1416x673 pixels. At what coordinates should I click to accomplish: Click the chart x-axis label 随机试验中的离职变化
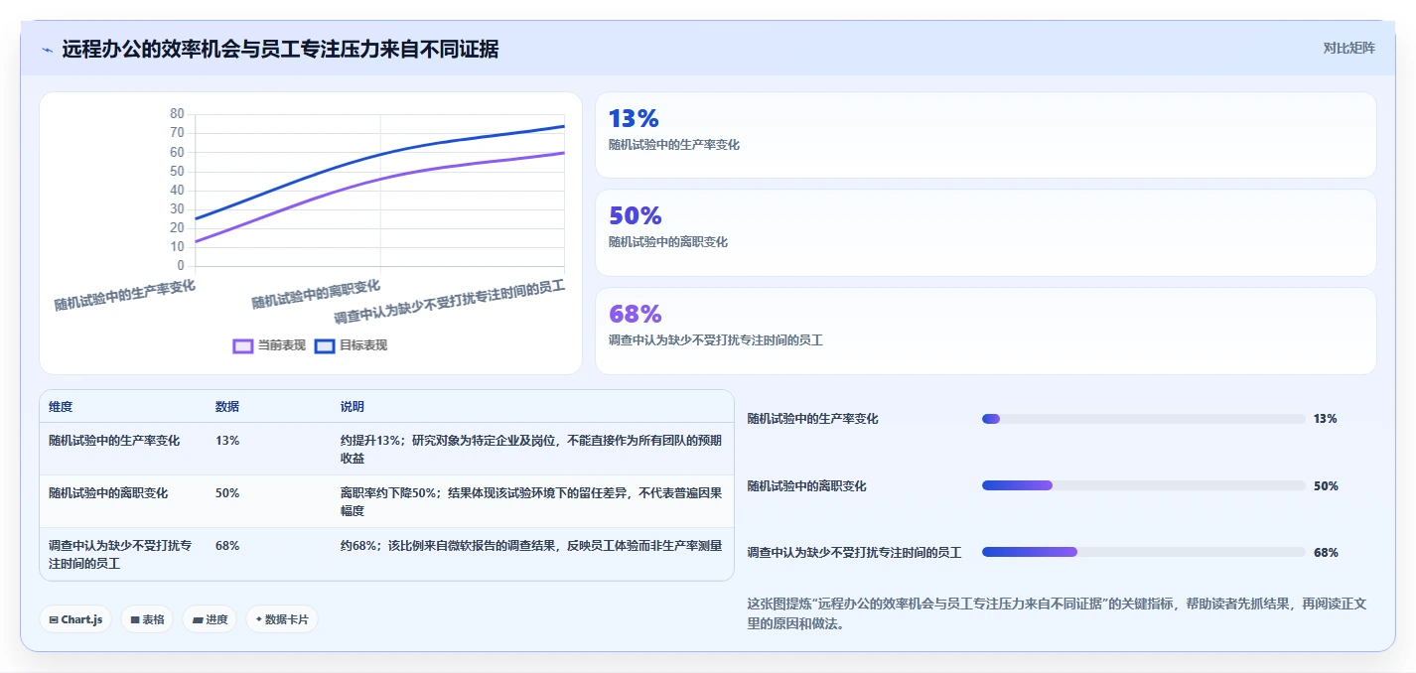coord(316,294)
